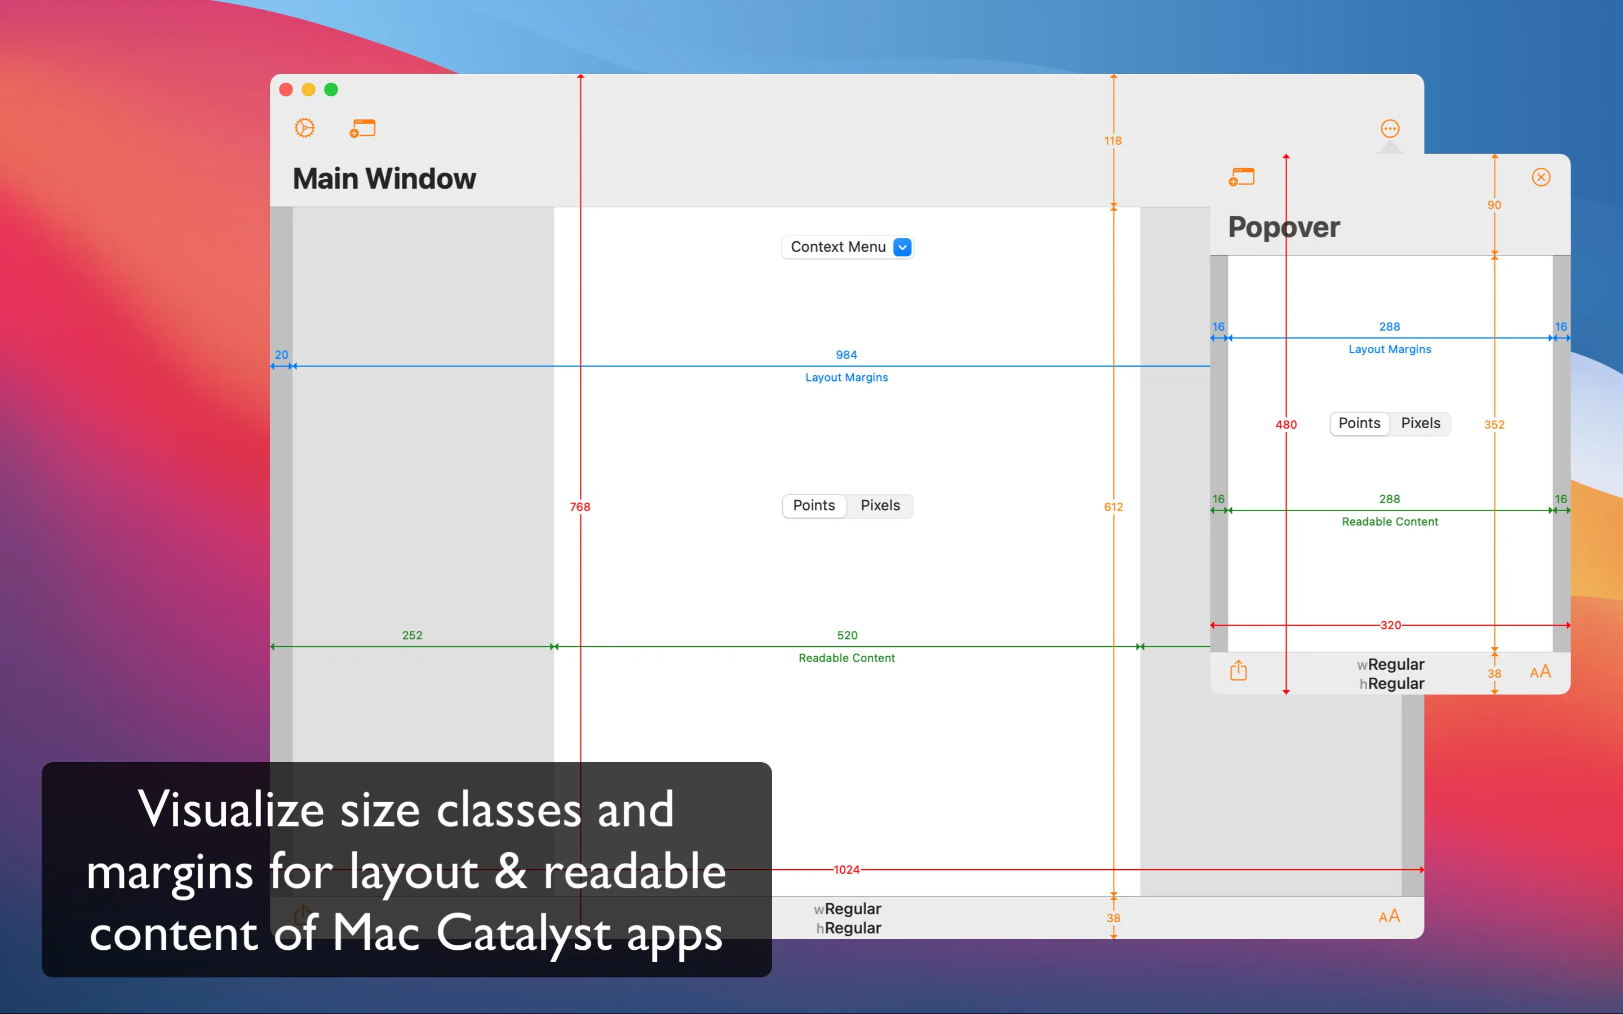Click the Popover title heading

click(1284, 228)
